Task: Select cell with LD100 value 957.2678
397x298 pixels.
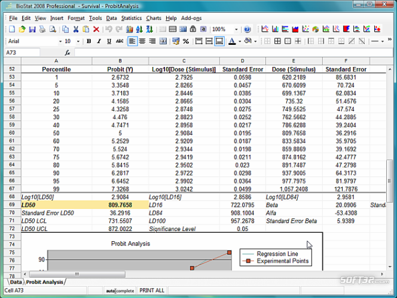Action: point(242,221)
